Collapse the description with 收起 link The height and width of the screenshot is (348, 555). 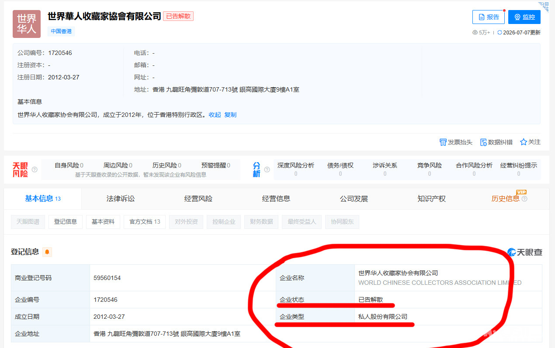(215, 115)
